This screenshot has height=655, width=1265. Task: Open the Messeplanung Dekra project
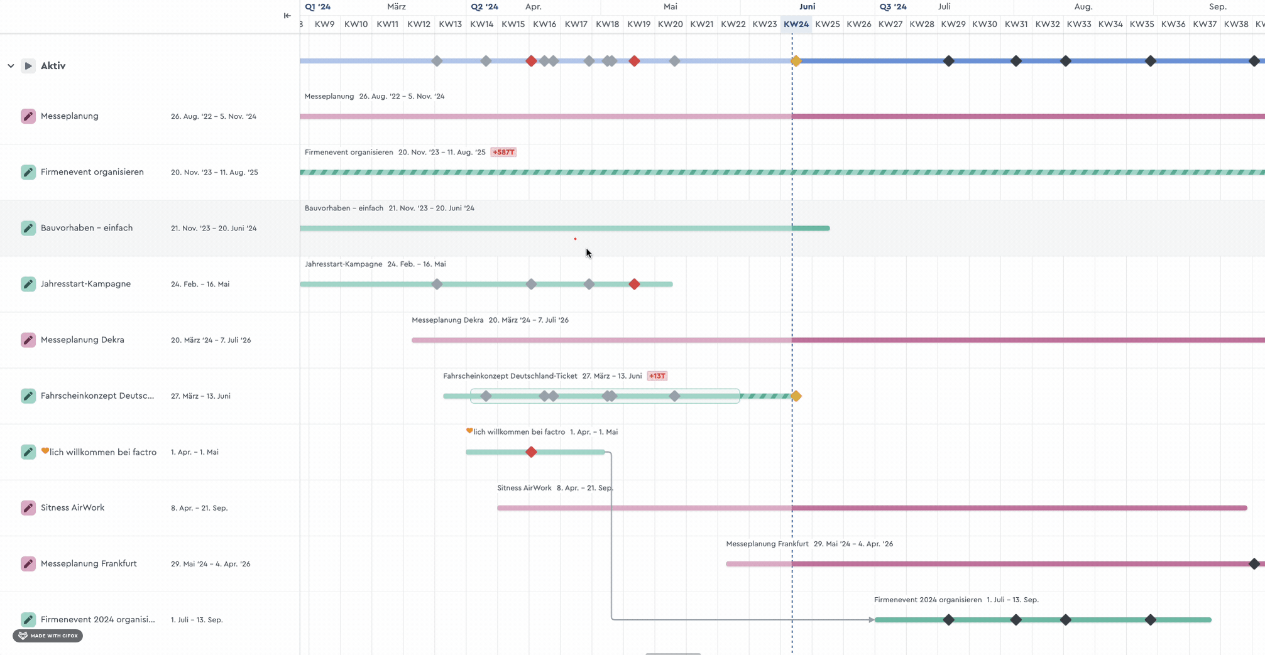tap(82, 340)
